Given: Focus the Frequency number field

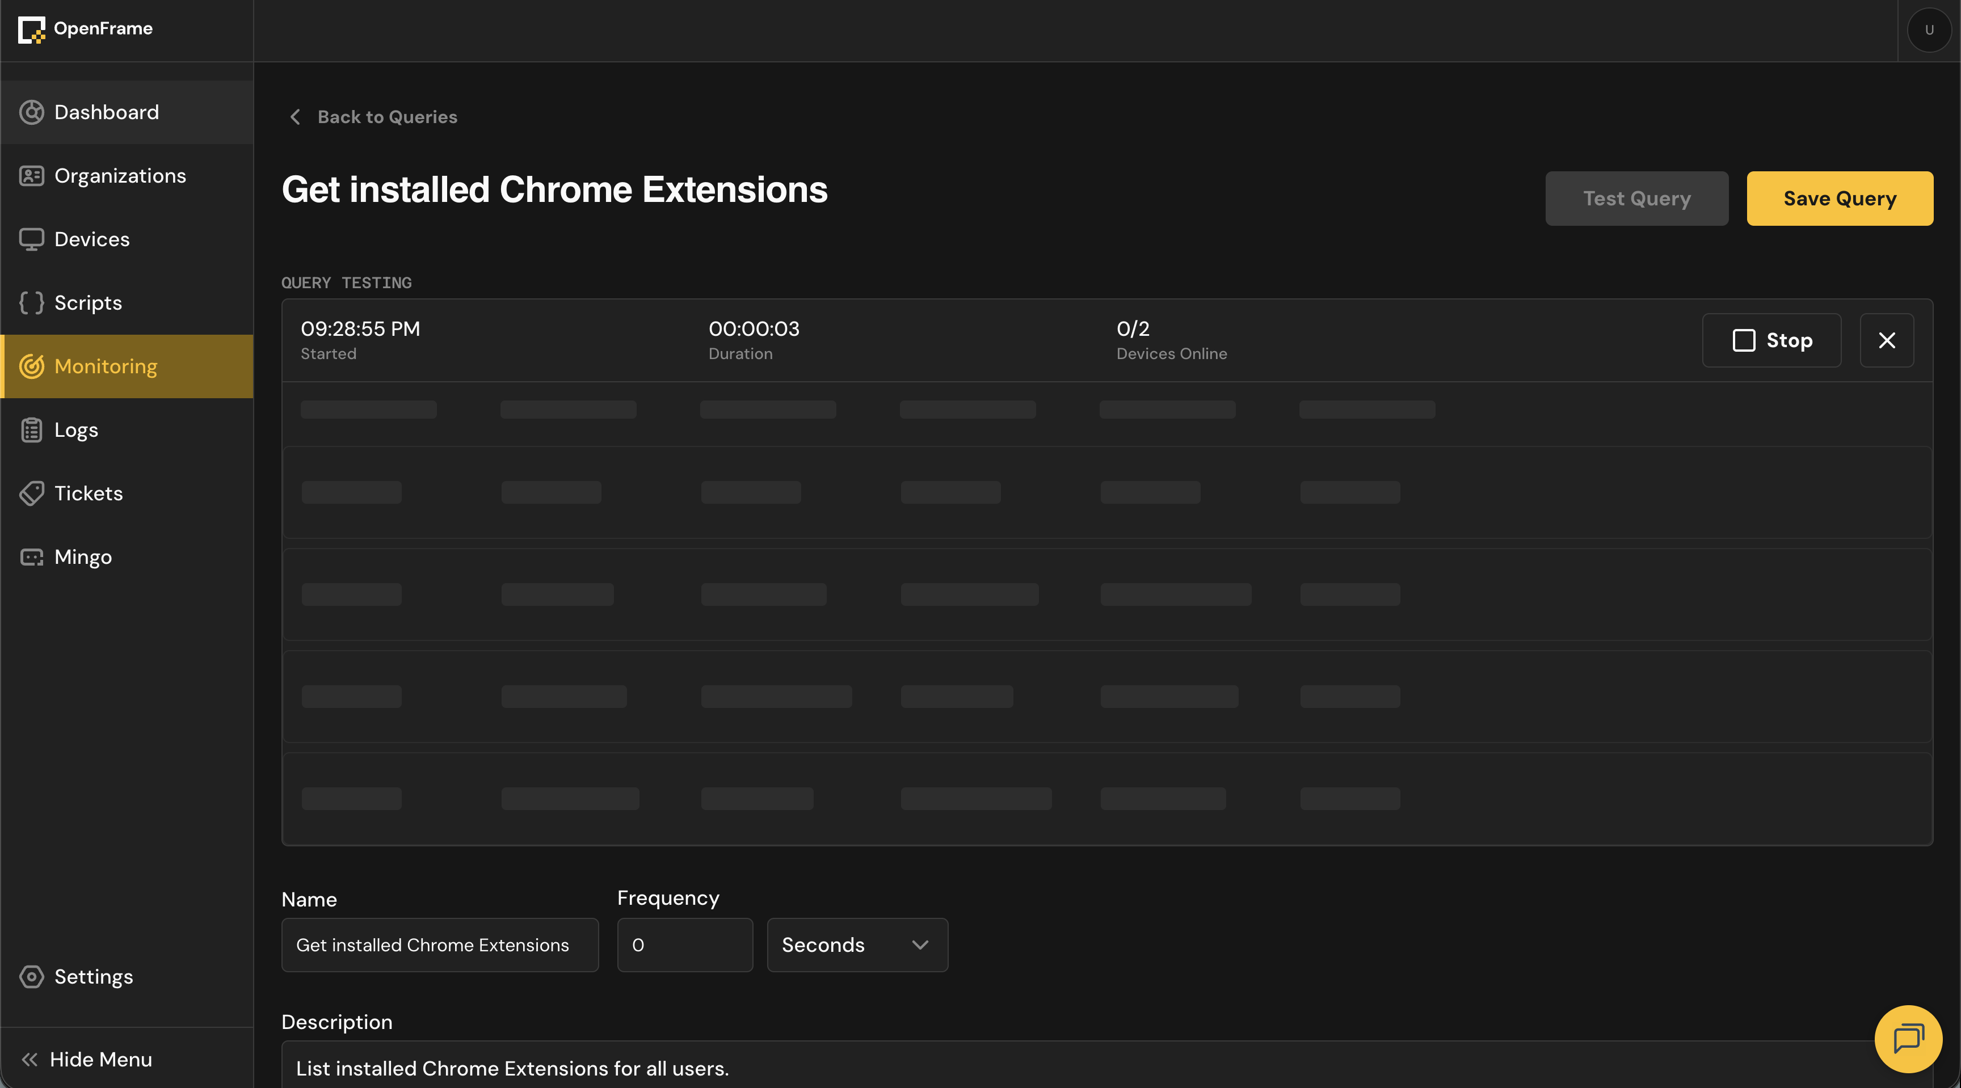Looking at the screenshot, I should [684, 945].
